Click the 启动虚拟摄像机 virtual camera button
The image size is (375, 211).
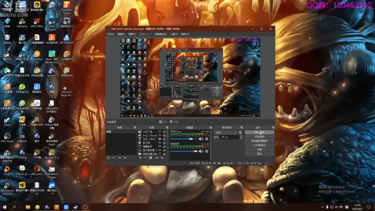260,141
